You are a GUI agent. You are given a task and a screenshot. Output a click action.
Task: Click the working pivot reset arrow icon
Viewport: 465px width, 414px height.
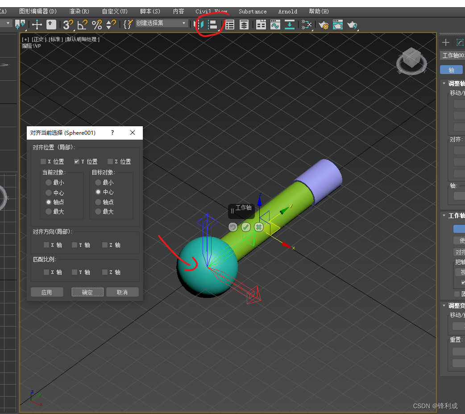coord(233,227)
